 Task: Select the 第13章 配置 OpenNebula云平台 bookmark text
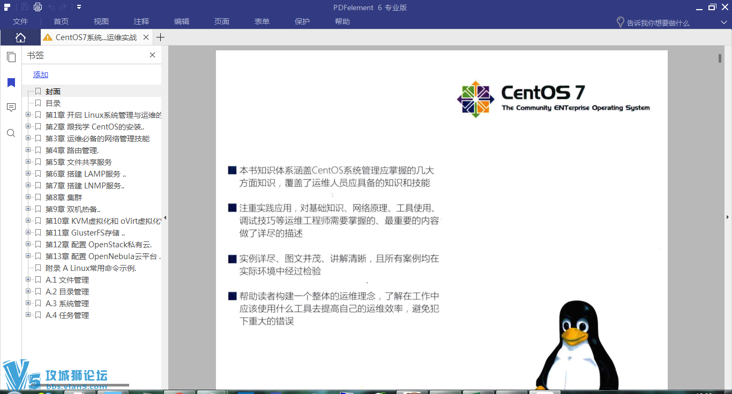(x=103, y=256)
